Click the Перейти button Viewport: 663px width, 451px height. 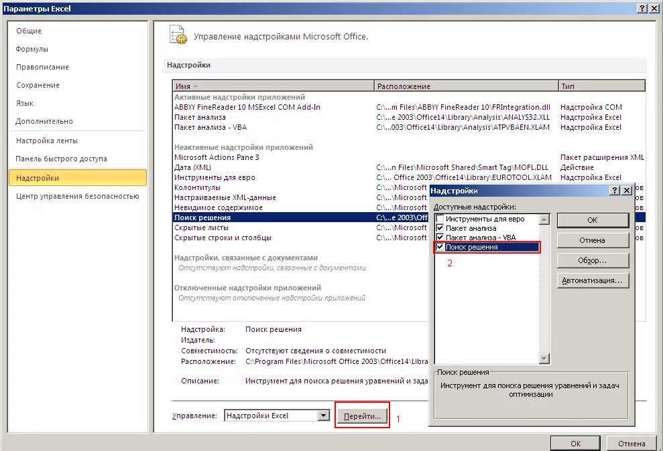click(x=362, y=416)
